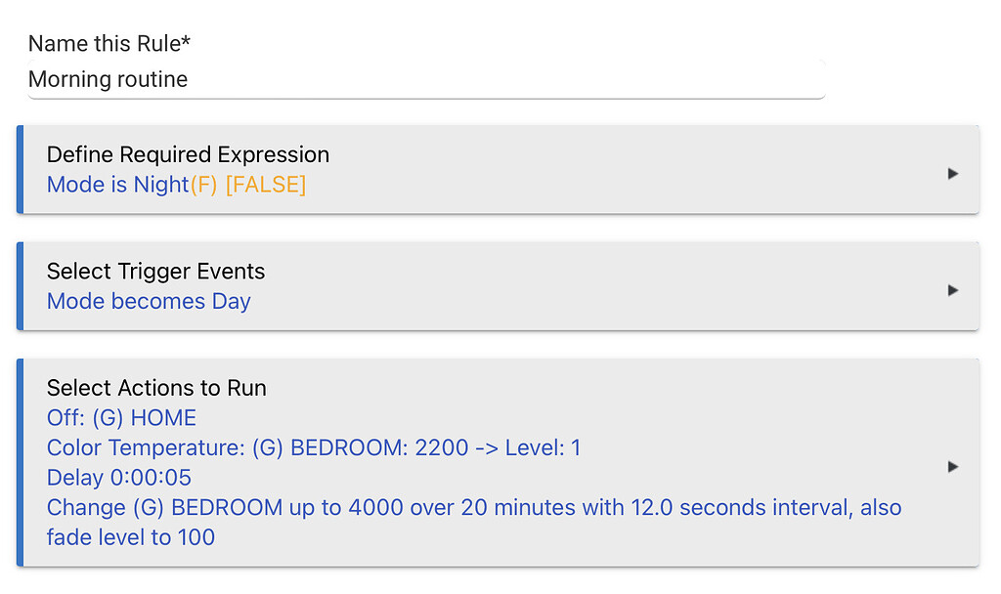This screenshot has width=1001, height=594.
Task: Click the fade level to 100 text
Action: click(x=130, y=537)
